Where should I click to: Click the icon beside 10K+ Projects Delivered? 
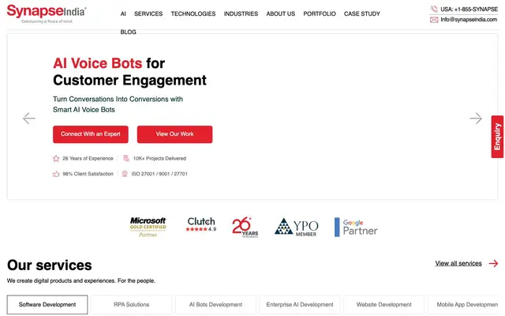pyautogui.click(x=126, y=158)
